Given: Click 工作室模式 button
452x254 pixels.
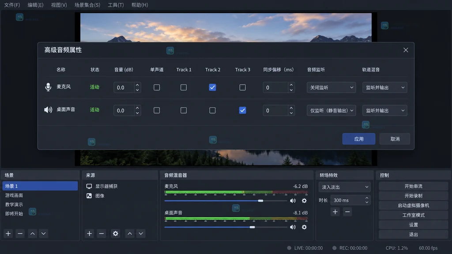Looking at the screenshot, I should tap(413, 215).
